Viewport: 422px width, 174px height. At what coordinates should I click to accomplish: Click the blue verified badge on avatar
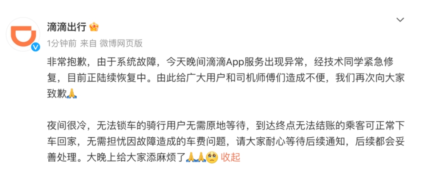tap(36, 47)
